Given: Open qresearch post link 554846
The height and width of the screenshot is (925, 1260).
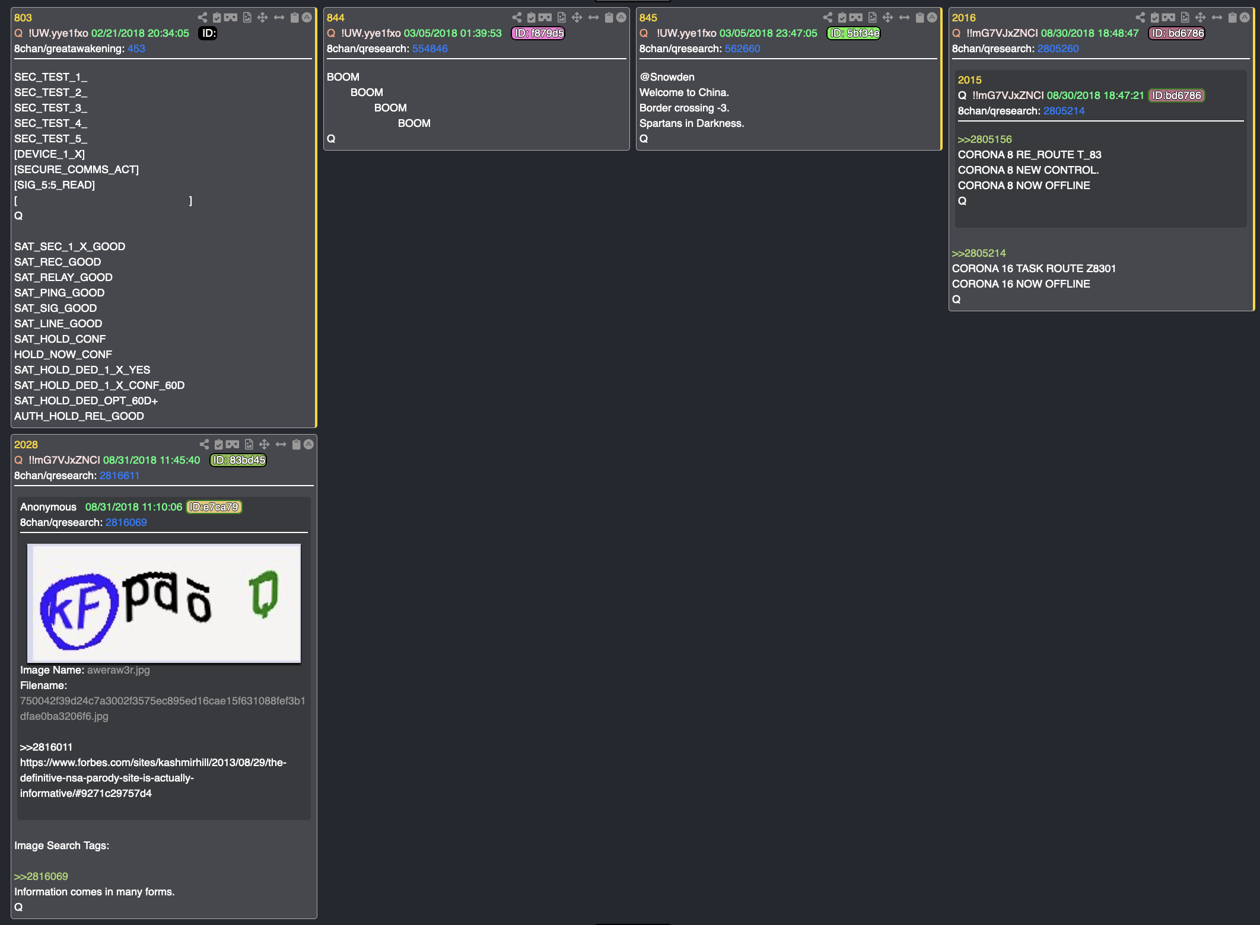Looking at the screenshot, I should [429, 49].
